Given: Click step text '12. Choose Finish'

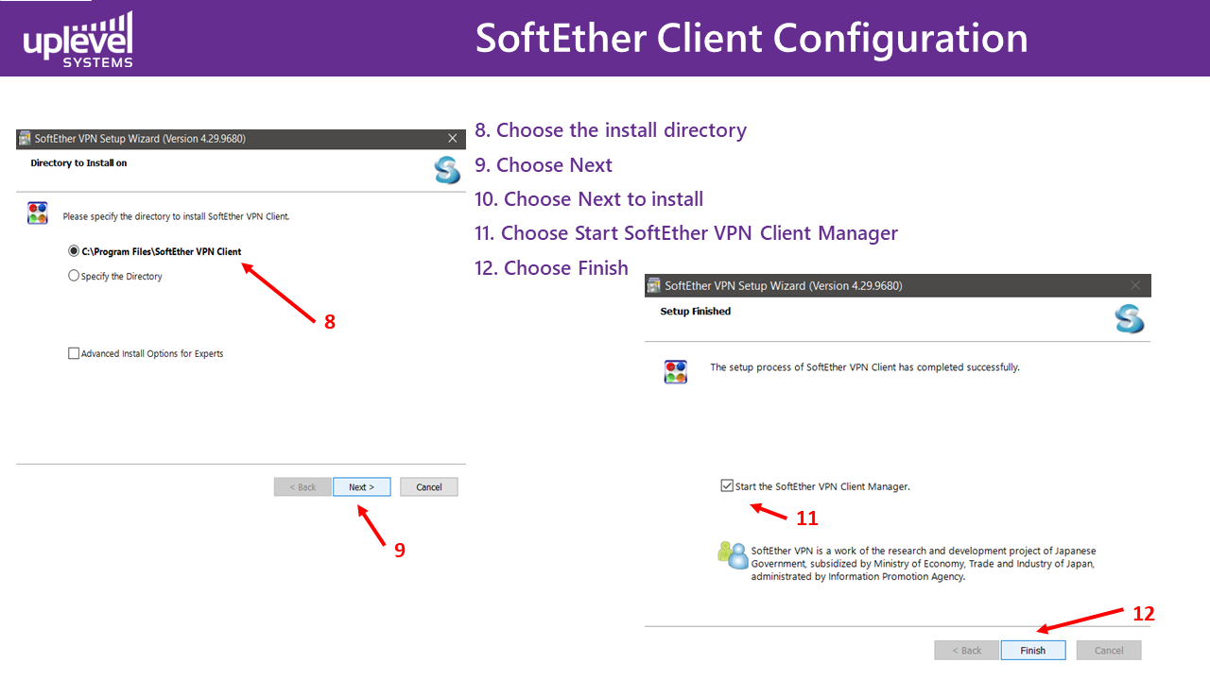Looking at the screenshot, I should coord(551,268).
